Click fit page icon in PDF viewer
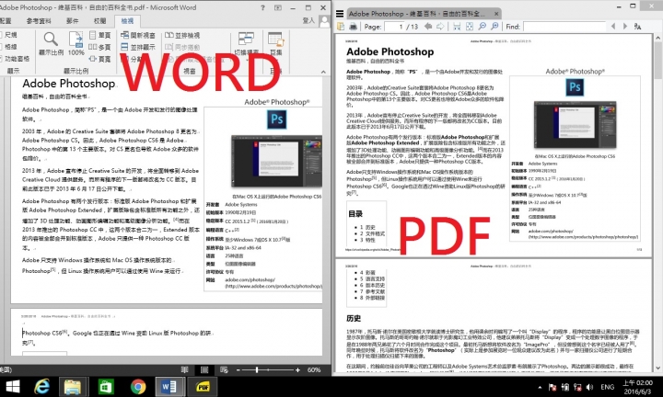The width and height of the screenshot is (663, 397). point(470,27)
